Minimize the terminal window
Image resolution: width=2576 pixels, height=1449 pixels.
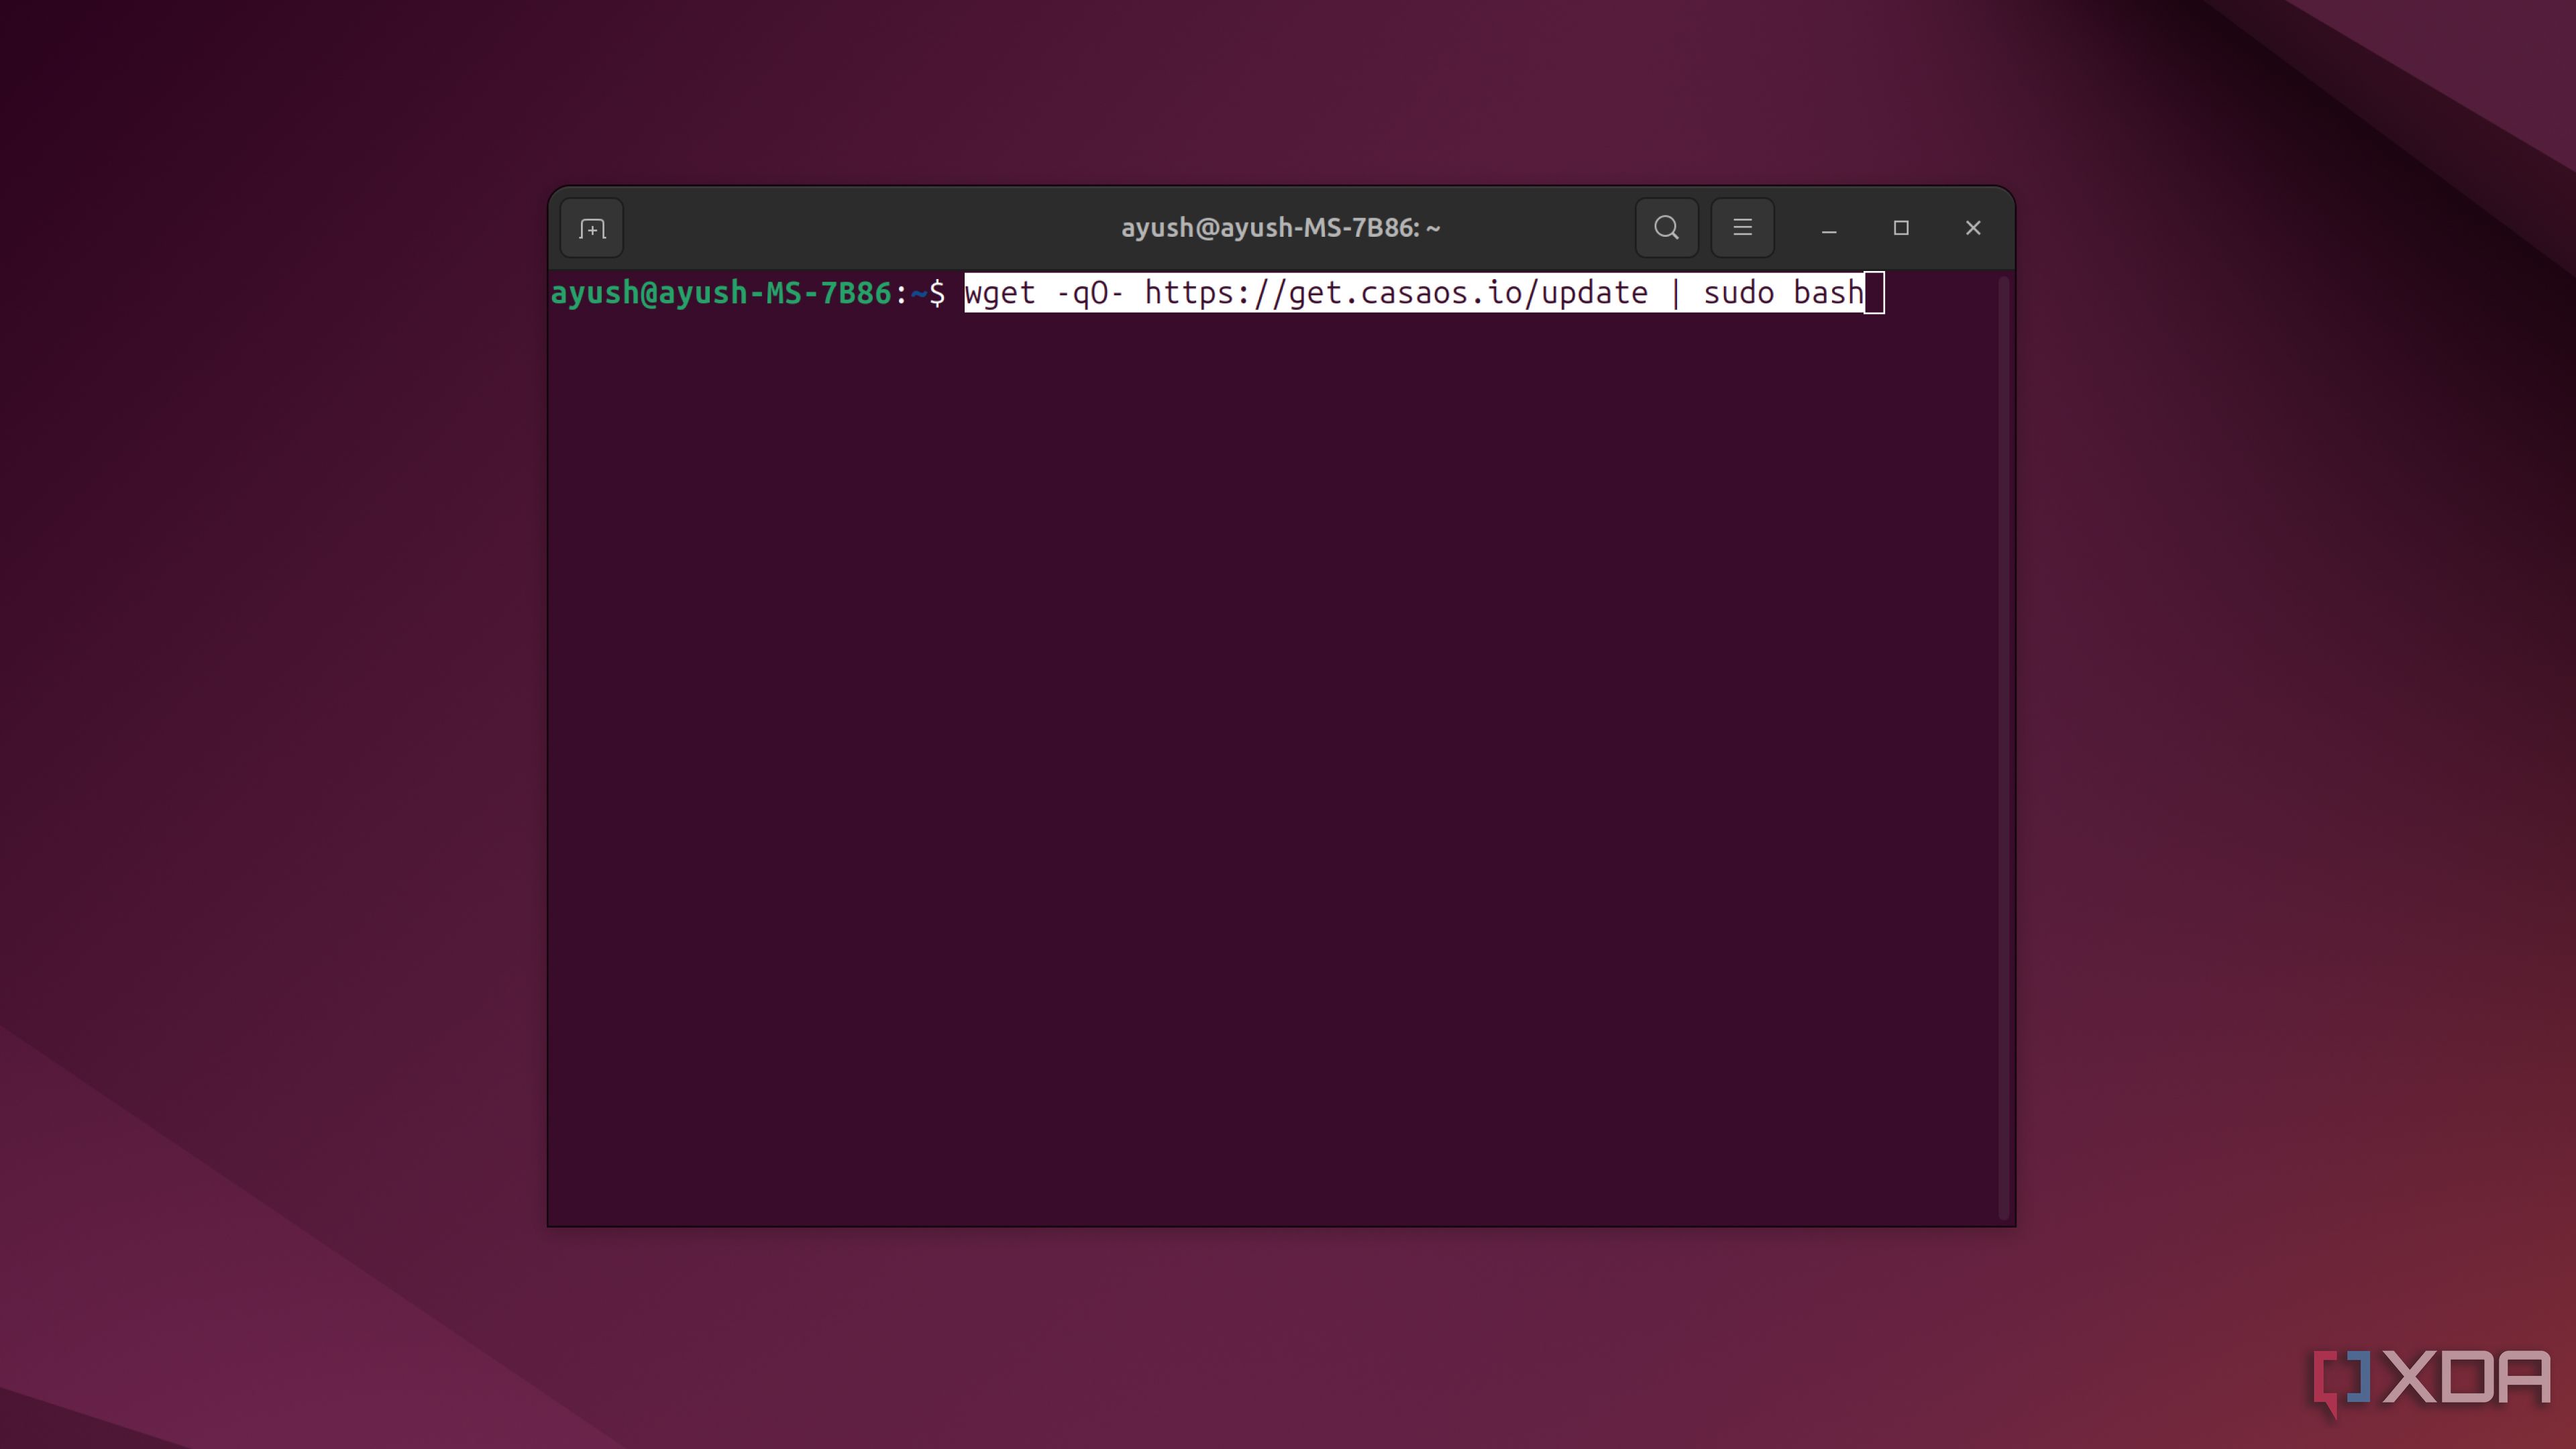(x=1829, y=228)
